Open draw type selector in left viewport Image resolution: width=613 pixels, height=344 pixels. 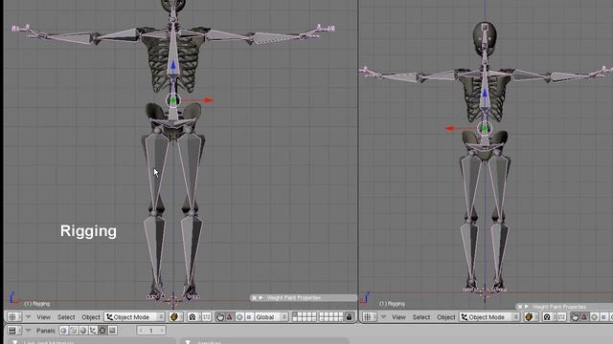[x=176, y=317]
